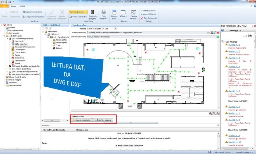256x154 pixels.
Task: Switch to the Utilità ribbon tab
Action: tap(23, 6)
